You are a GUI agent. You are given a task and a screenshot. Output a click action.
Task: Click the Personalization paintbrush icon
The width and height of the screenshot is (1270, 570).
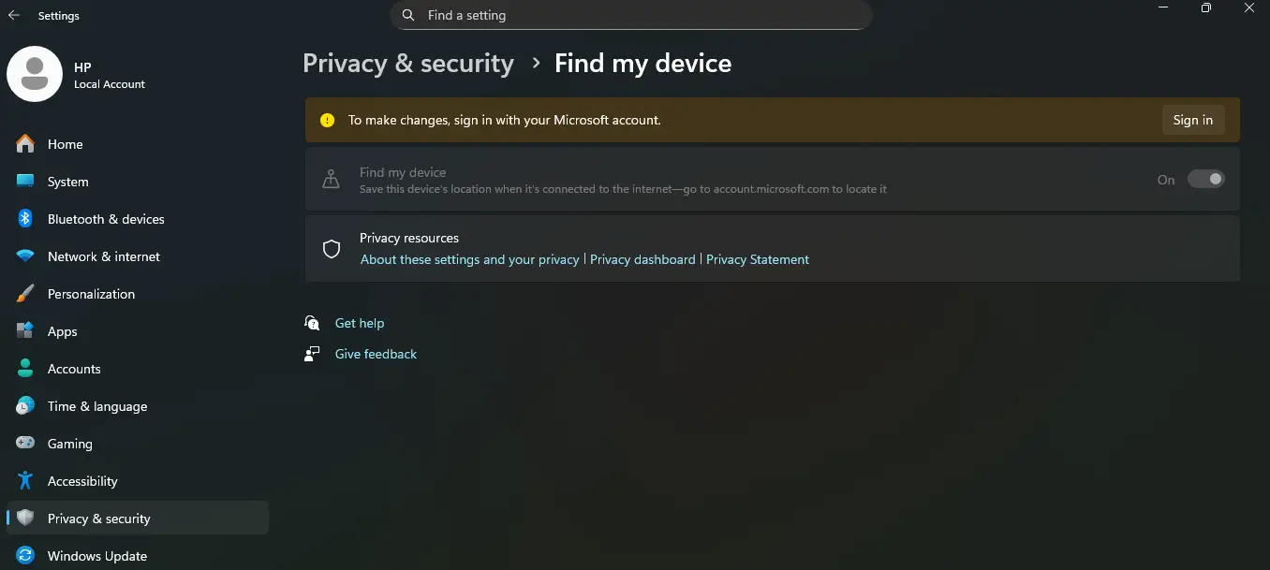25,294
